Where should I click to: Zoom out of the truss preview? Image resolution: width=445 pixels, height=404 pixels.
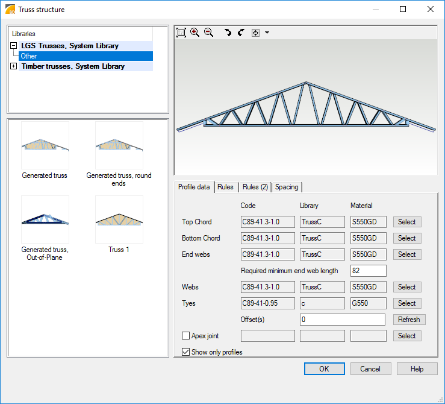(208, 33)
